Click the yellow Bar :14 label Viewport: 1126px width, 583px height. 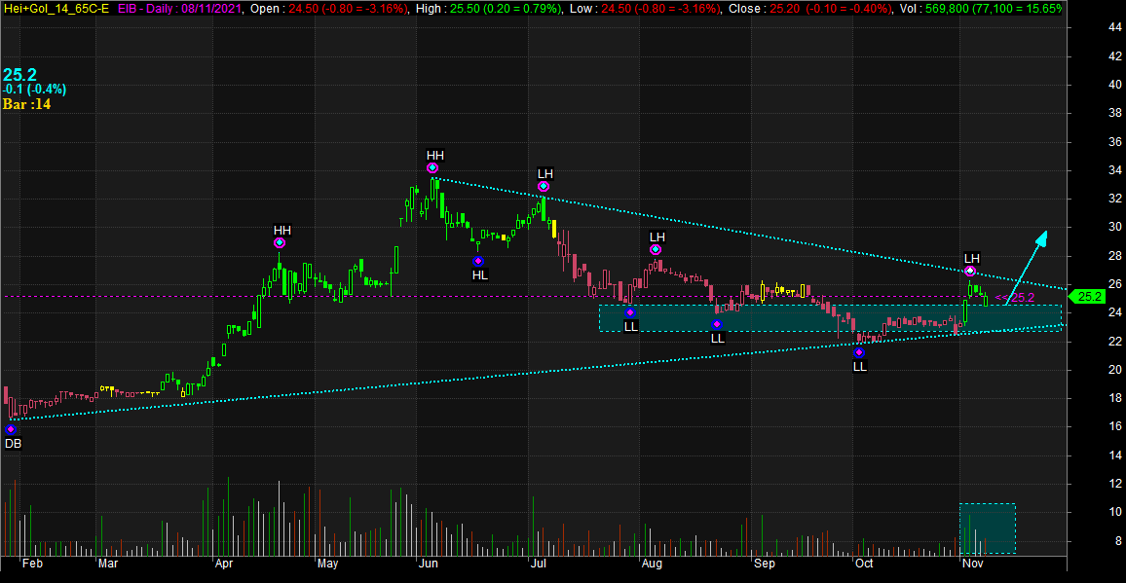click(x=26, y=104)
